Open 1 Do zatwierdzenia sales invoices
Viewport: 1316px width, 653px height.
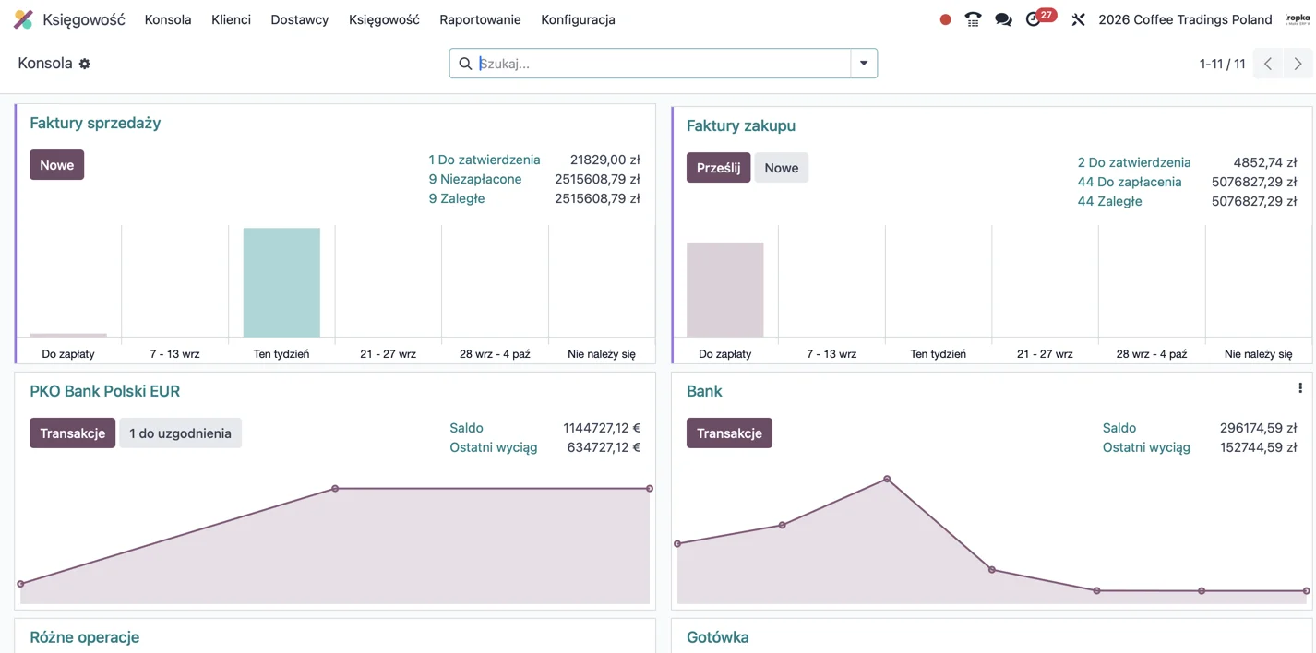tap(485, 160)
